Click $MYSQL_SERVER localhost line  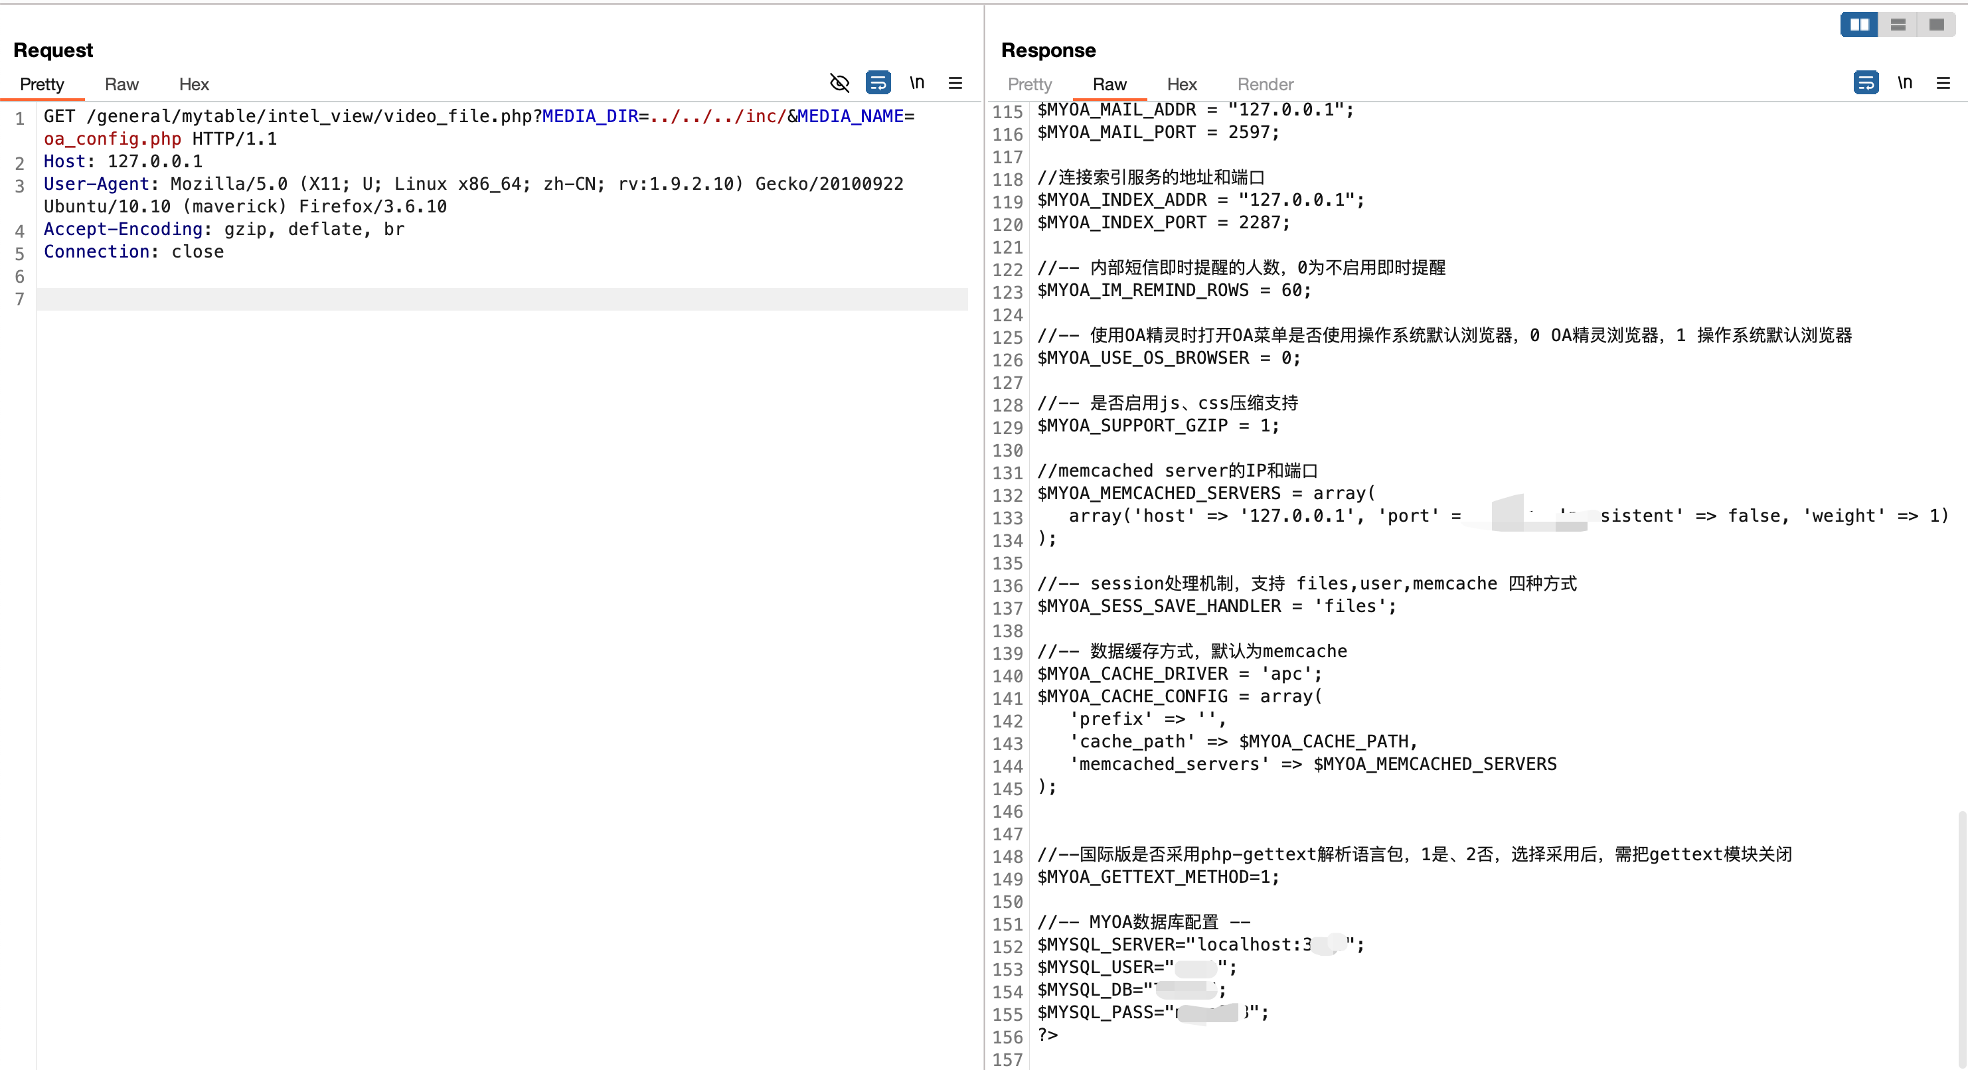[x=1201, y=945]
